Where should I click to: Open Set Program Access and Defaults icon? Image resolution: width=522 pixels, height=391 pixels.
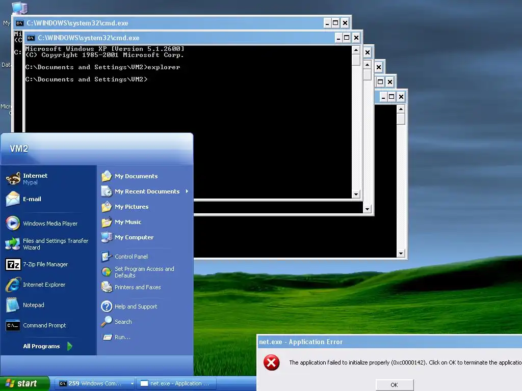pos(107,272)
